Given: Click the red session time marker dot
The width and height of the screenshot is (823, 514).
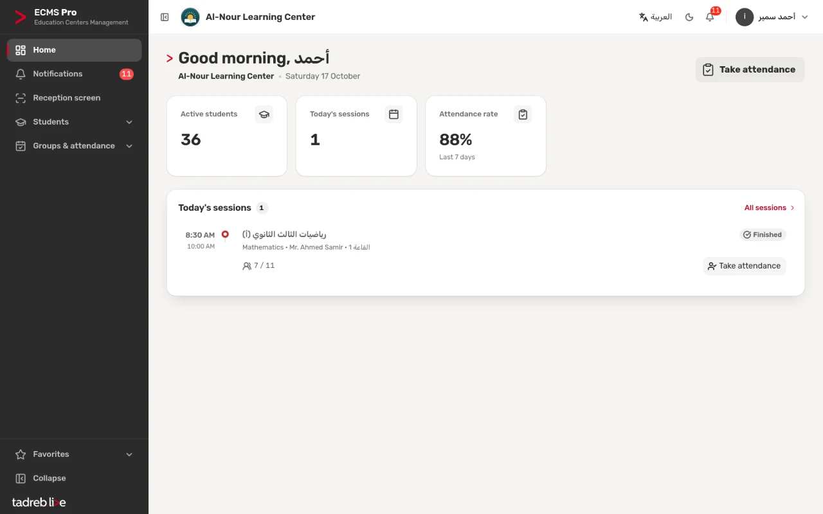Looking at the screenshot, I should point(225,234).
